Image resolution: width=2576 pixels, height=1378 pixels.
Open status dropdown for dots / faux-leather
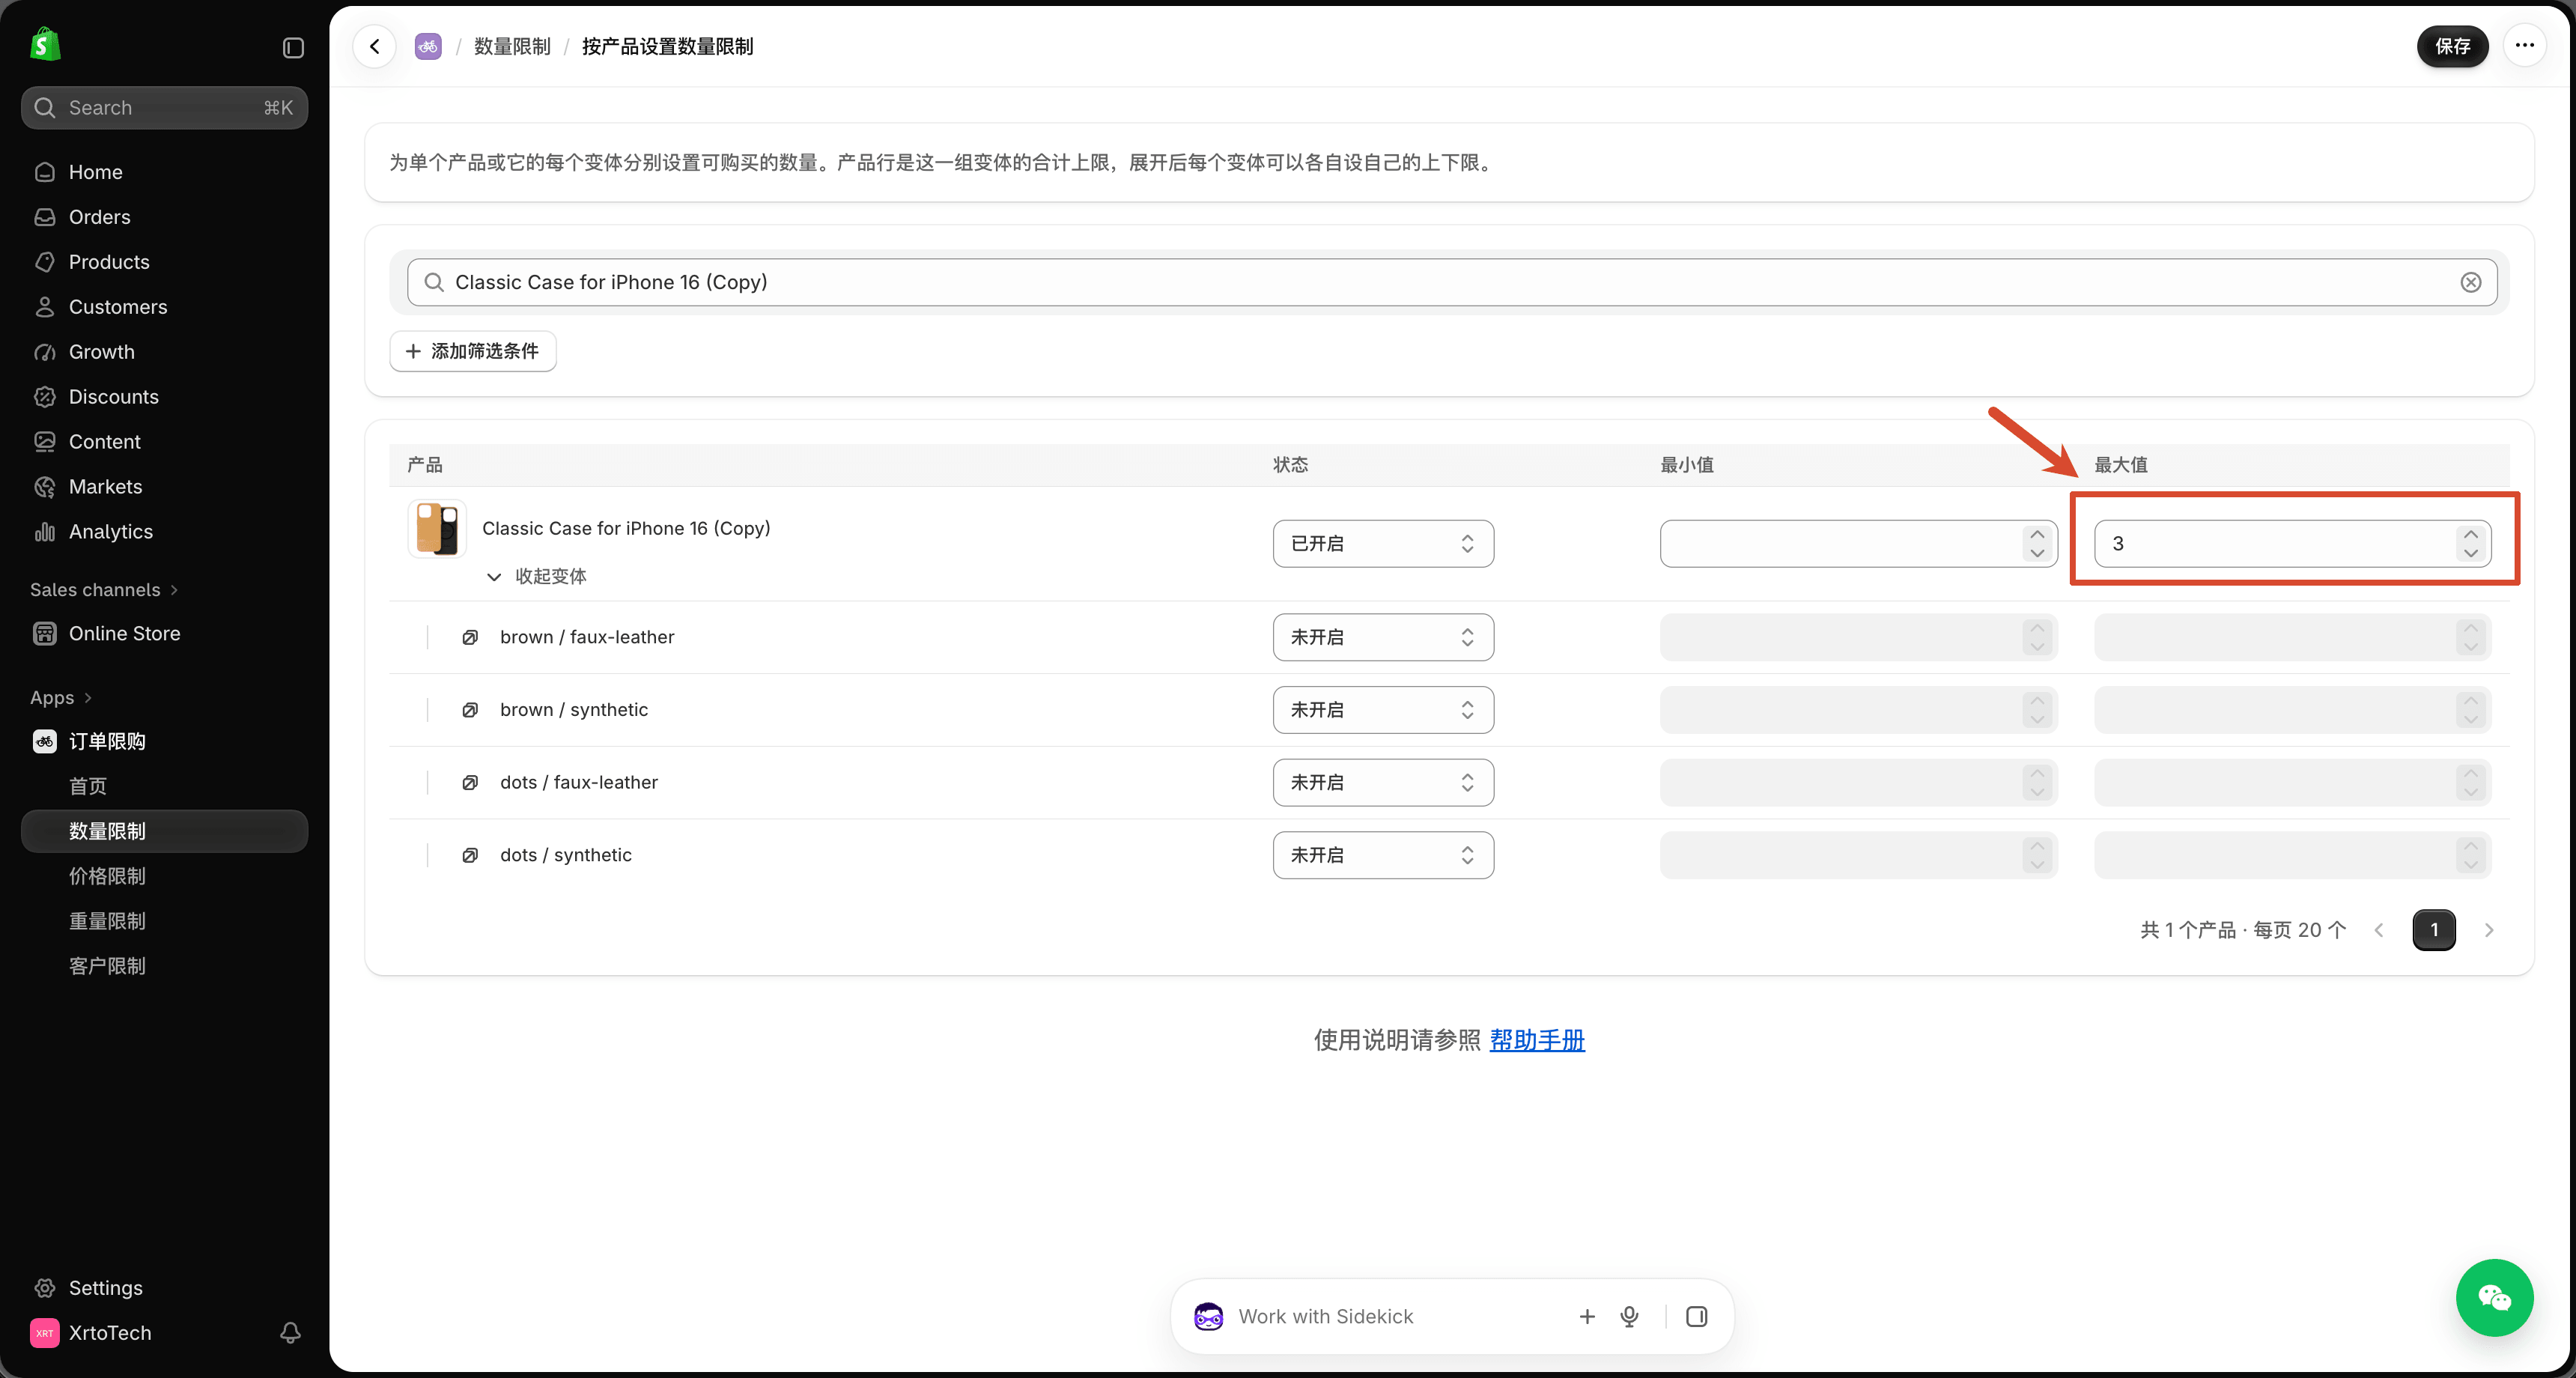pyautogui.click(x=1383, y=782)
